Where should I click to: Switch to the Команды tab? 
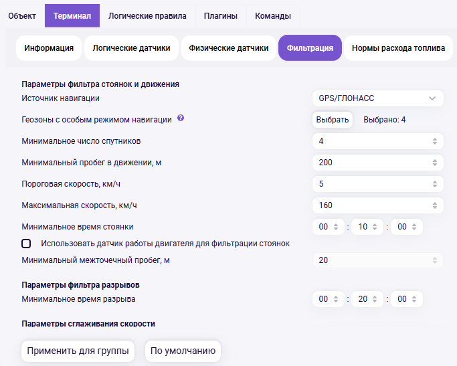(273, 16)
